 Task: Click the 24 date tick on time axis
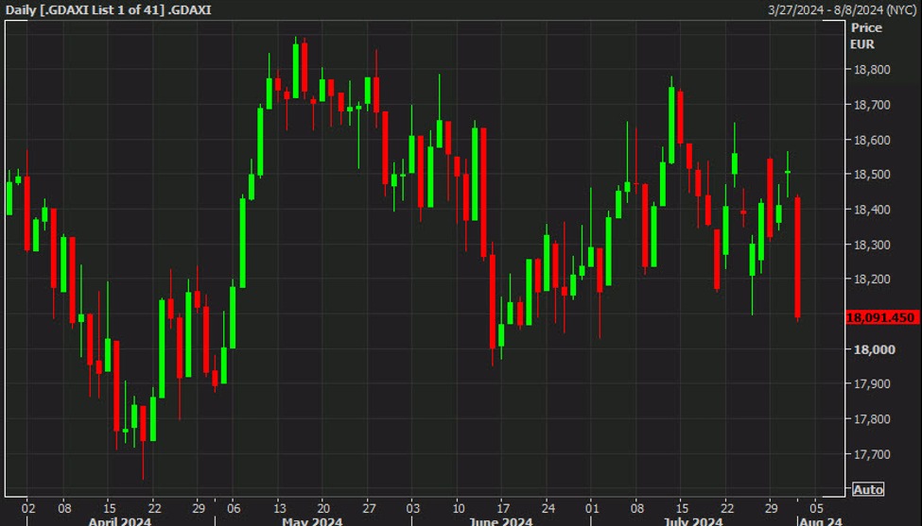[548, 508]
